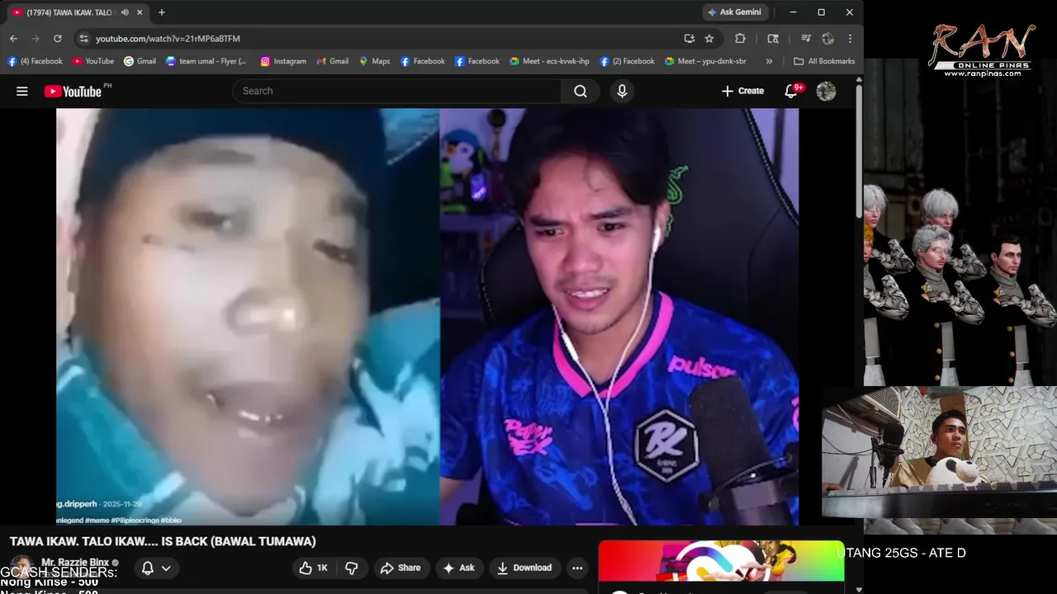Screen dimensions: 1057x594
Task: Click the video player to pause
Action: click(x=427, y=317)
